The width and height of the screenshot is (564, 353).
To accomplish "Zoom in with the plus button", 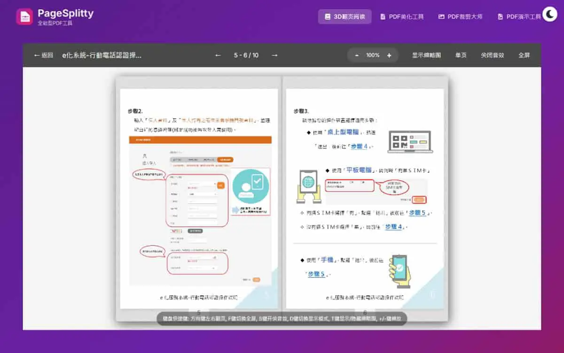I will click(x=389, y=55).
